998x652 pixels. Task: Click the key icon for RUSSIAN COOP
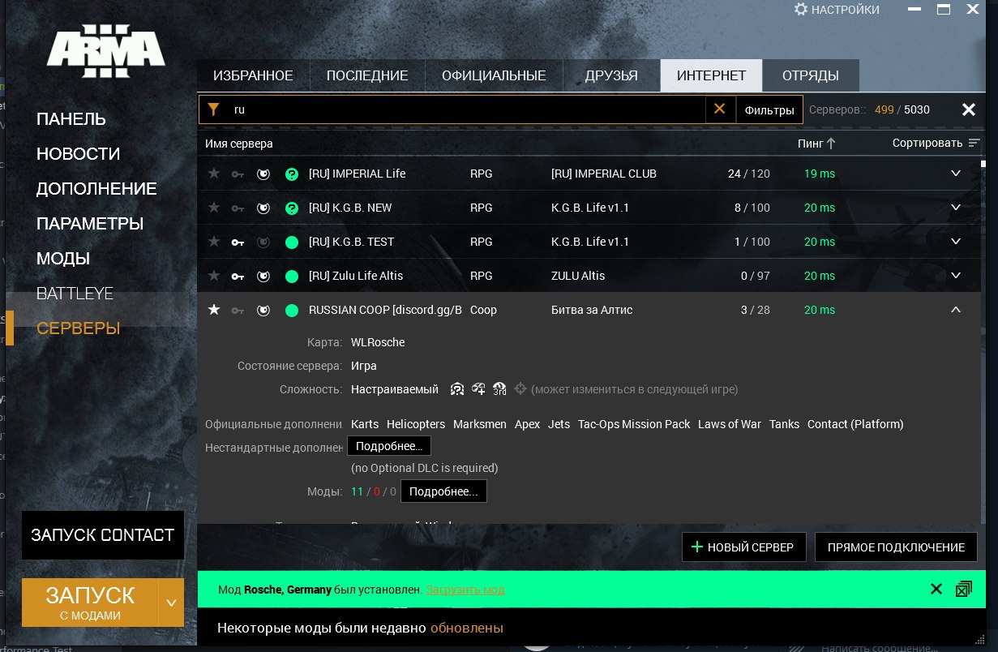tap(238, 311)
